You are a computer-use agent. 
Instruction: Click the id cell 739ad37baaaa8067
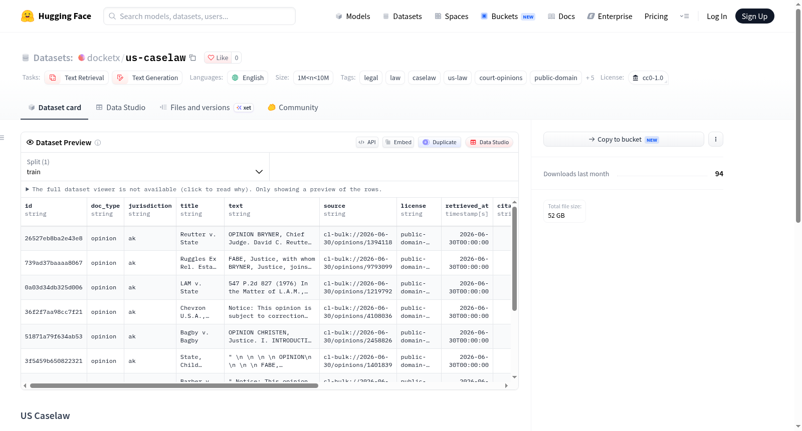(54, 263)
